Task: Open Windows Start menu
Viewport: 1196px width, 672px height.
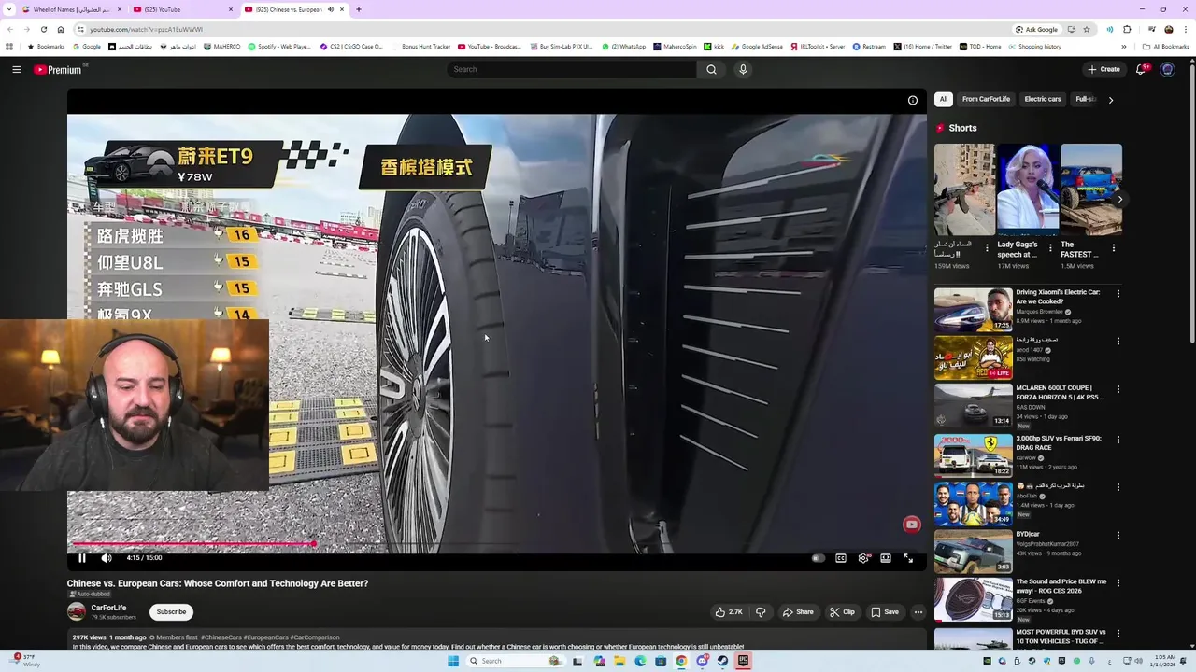Action: (453, 661)
